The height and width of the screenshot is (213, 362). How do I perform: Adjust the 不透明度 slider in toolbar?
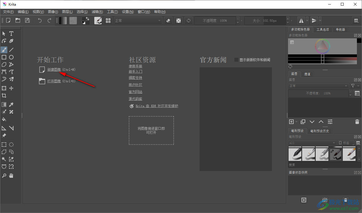click(215, 21)
